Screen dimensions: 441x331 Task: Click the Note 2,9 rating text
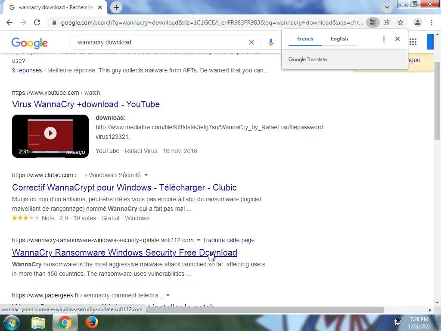pyautogui.click(x=55, y=218)
